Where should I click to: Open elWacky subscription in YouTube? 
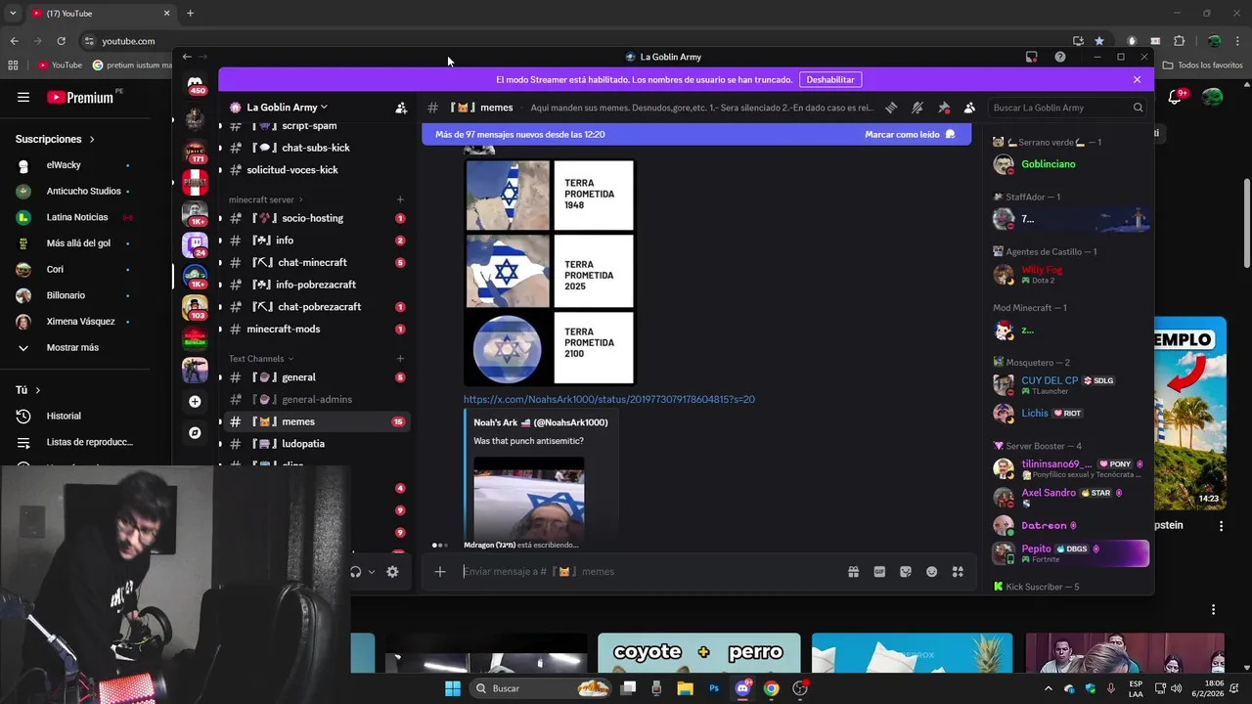pyautogui.click(x=73, y=165)
